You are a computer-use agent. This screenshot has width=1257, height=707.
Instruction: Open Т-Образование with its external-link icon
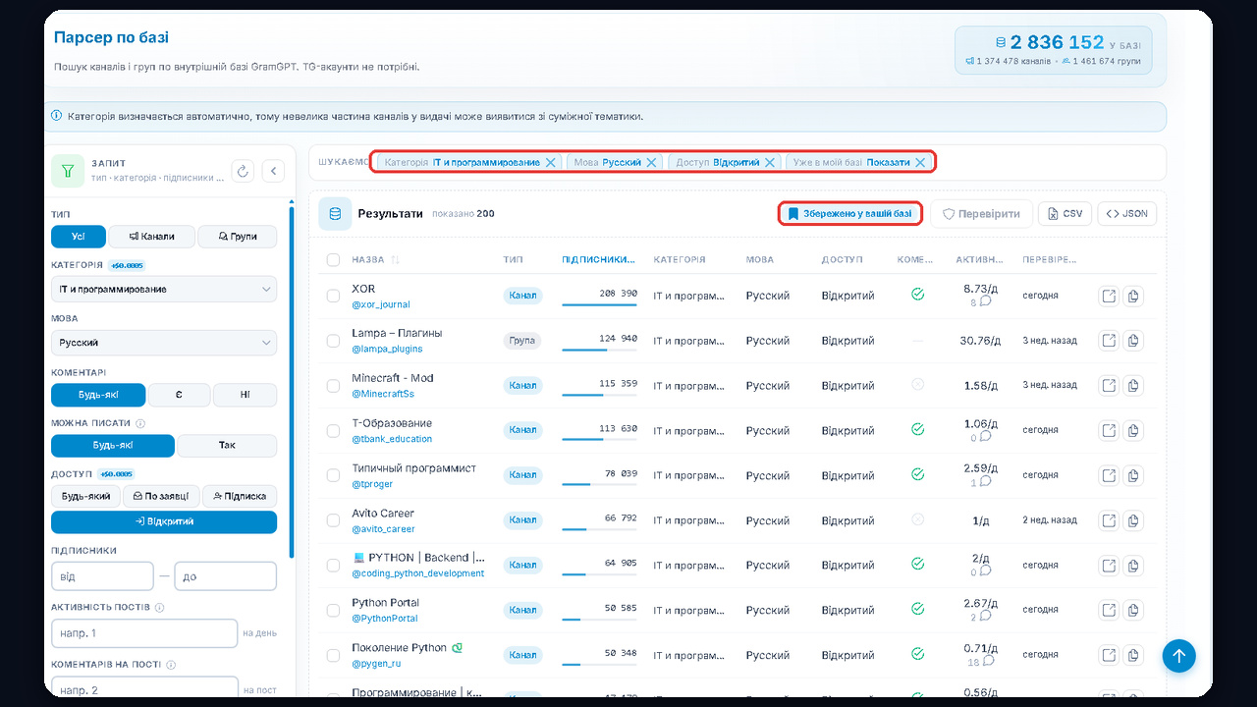pyautogui.click(x=1109, y=430)
